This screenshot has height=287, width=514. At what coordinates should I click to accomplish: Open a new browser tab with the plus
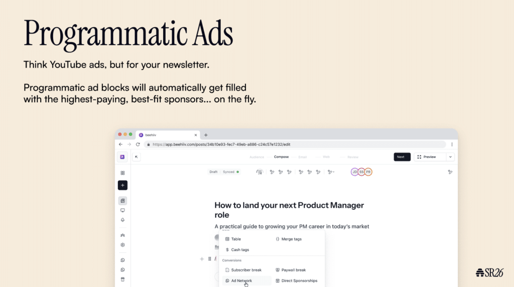pyautogui.click(x=206, y=135)
